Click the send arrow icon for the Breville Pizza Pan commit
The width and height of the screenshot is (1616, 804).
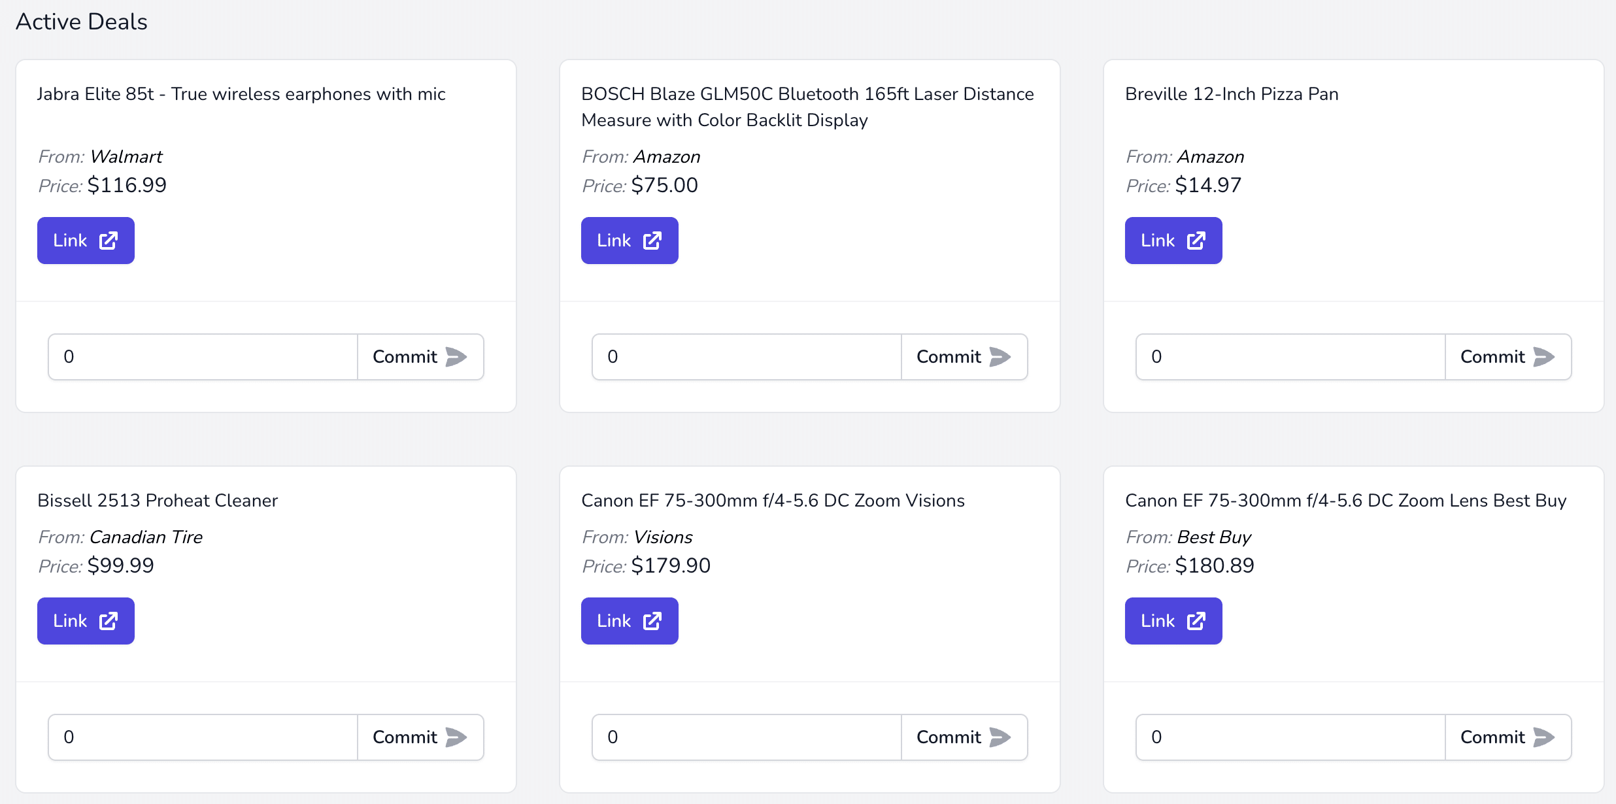1544,357
